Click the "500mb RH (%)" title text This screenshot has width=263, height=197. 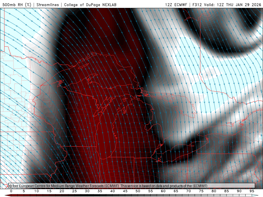click(17, 5)
